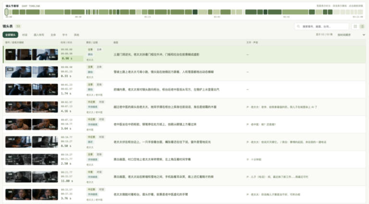Click the 2.50 s duration value
The image size is (369, 204).
coord(66,164)
